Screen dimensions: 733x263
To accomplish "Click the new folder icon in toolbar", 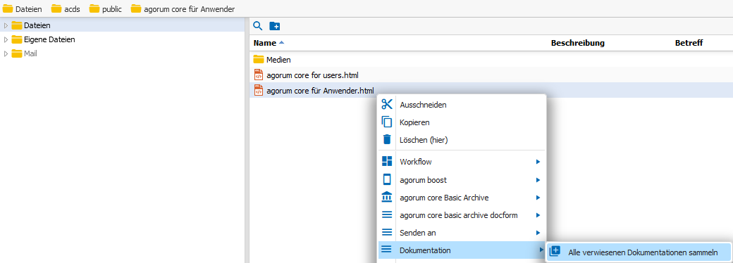I will pyautogui.click(x=275, y=26).
